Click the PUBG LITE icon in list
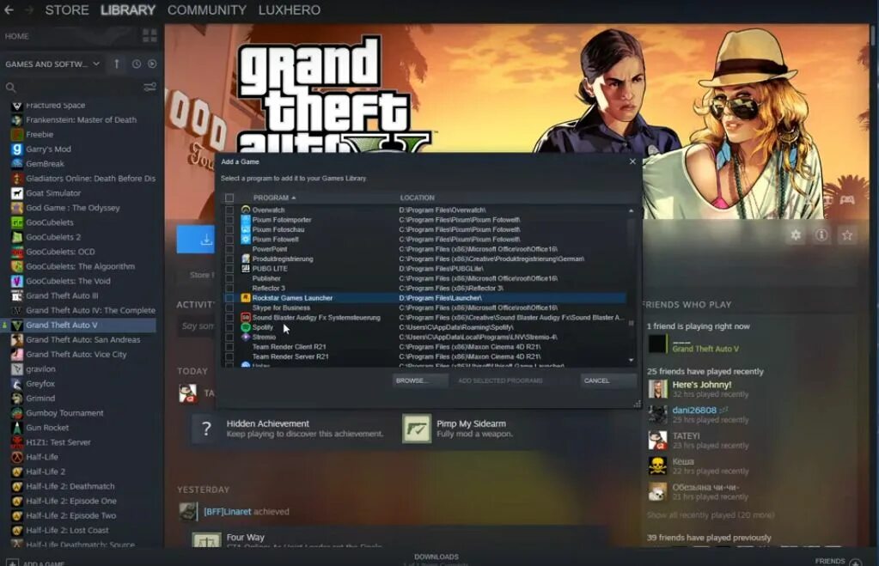The height and width of the screenshot is (566, 879). tap(246, 269)
